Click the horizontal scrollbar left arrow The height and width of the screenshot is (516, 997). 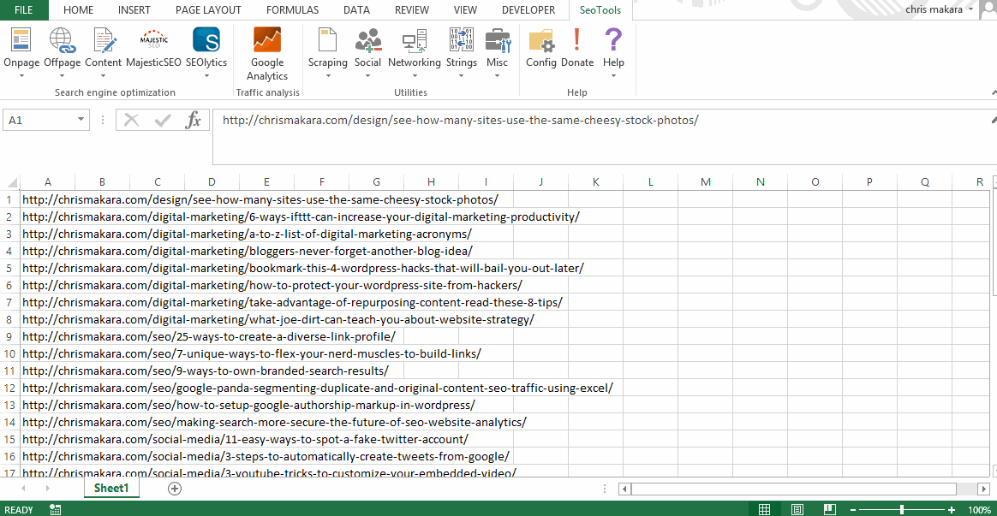(625, 489)
